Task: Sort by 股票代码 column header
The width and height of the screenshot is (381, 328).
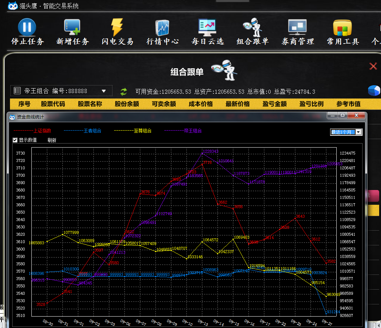Action: [53, 104]
